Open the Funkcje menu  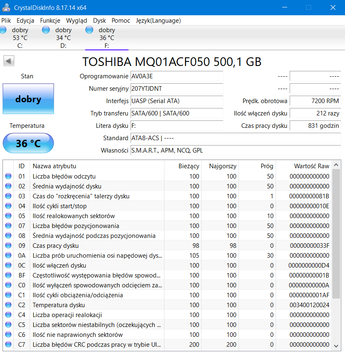pos(50,21)
